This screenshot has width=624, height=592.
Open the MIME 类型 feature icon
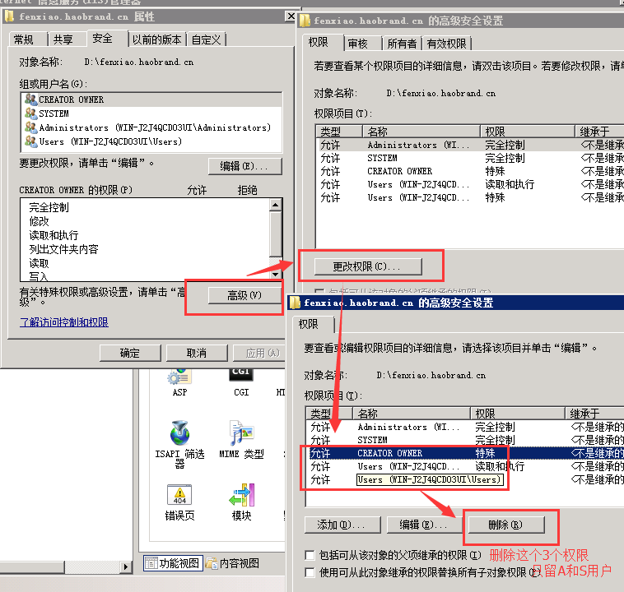241,440
